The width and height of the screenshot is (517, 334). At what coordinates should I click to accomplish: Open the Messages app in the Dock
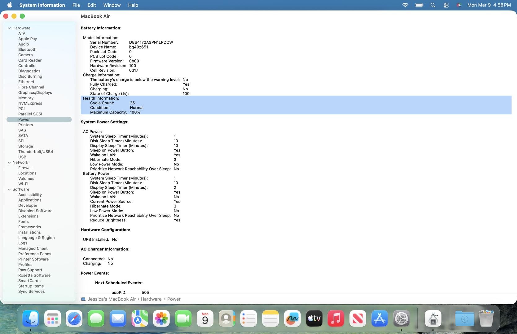click(96, 318)
